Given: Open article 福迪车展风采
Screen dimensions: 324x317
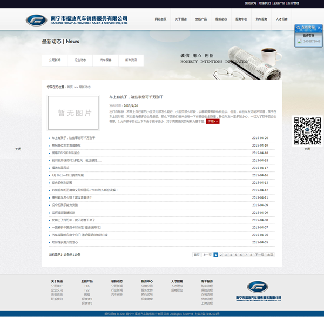Looking at the screenshot, I should click(60, 168).
